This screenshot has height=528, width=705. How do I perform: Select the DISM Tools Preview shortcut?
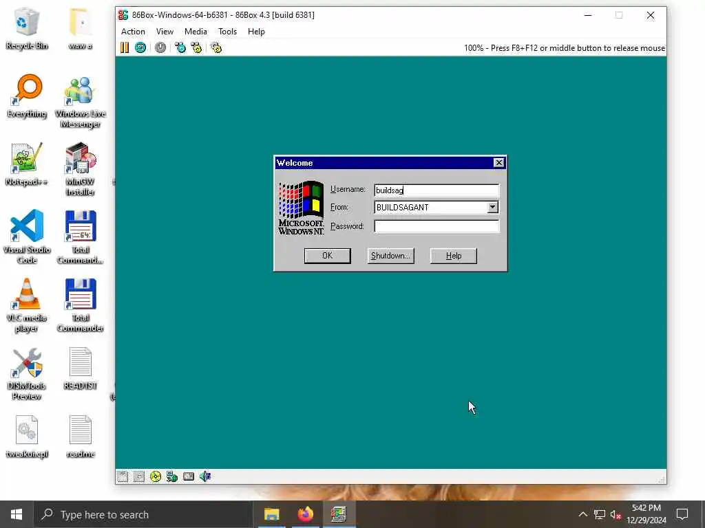(x=27, y=373)
